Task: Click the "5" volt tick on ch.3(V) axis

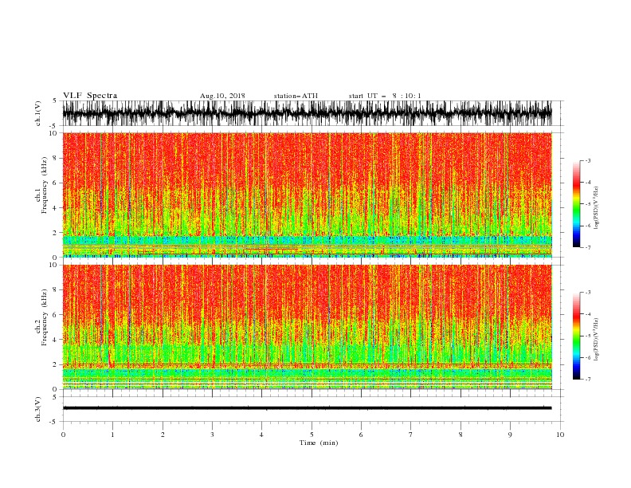Action: pyautogui.click(x=56, y=397)
